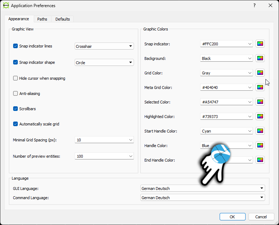Open the GUI Language dropdown
279x225 pixels.
pyautogui.click(x=203, y=189)
